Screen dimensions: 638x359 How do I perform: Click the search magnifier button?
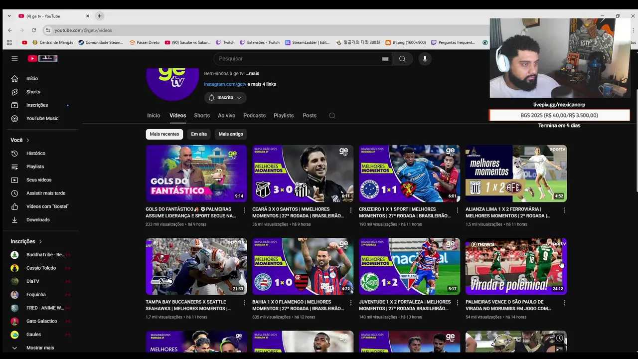[x=402, y=59]
